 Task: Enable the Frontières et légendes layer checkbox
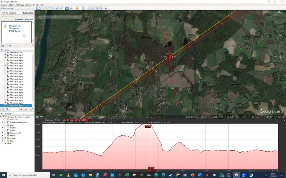click(x=5, y=122)
